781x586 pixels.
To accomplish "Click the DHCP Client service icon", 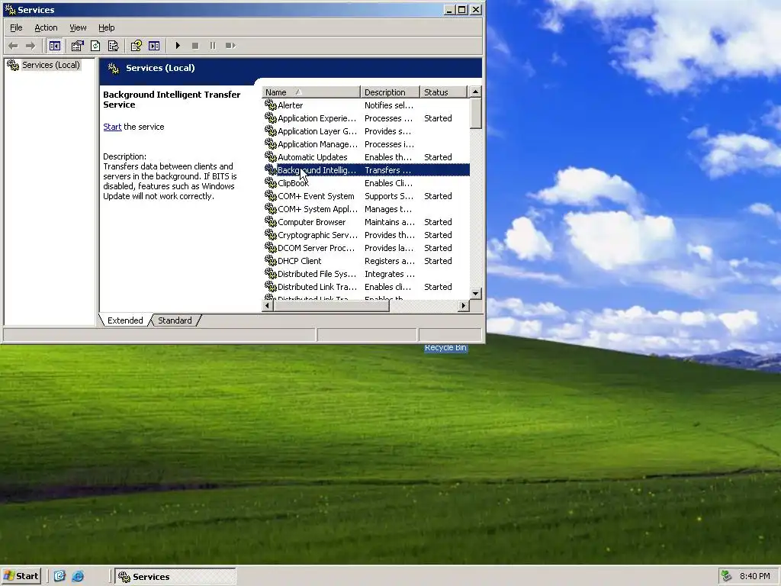I will click(271, 261).
